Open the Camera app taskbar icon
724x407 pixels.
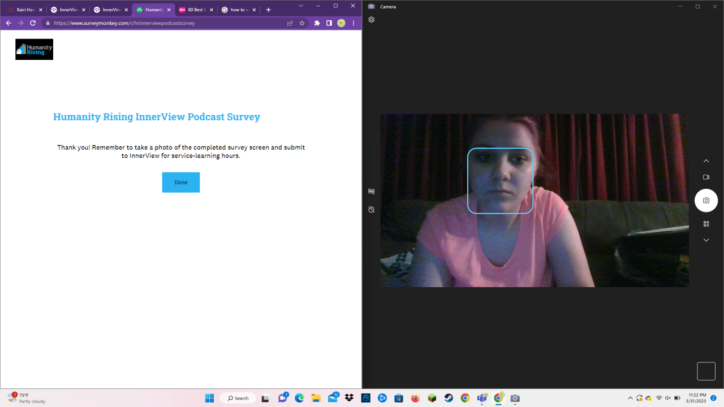(515, 398)
